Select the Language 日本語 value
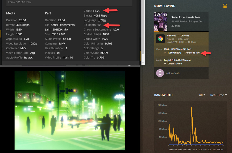This screenshot has height=153, width=232. (x=102, y=20)
